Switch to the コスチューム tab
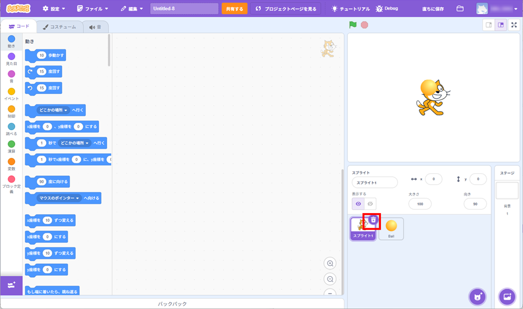 click(59, 27)
